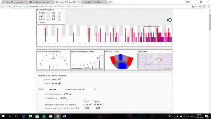Image resolution: width=211 pixels, height=119 pixels.
Task: Click the red X marker in Bolt-area
Action: 161,60
